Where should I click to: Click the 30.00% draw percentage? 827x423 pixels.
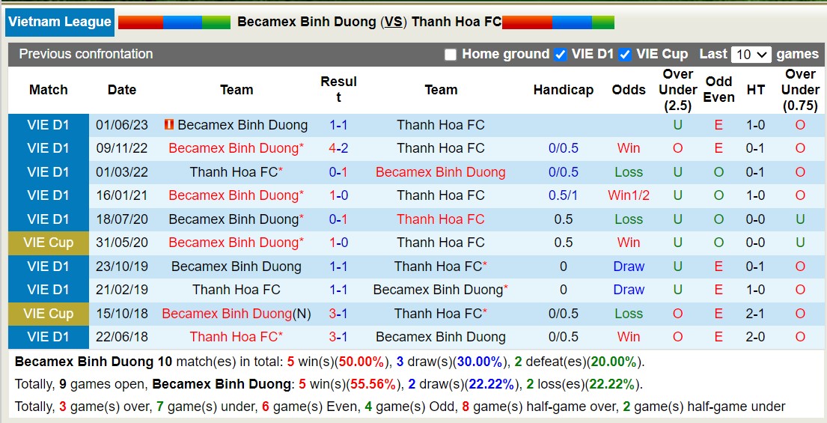click(480, 362)
